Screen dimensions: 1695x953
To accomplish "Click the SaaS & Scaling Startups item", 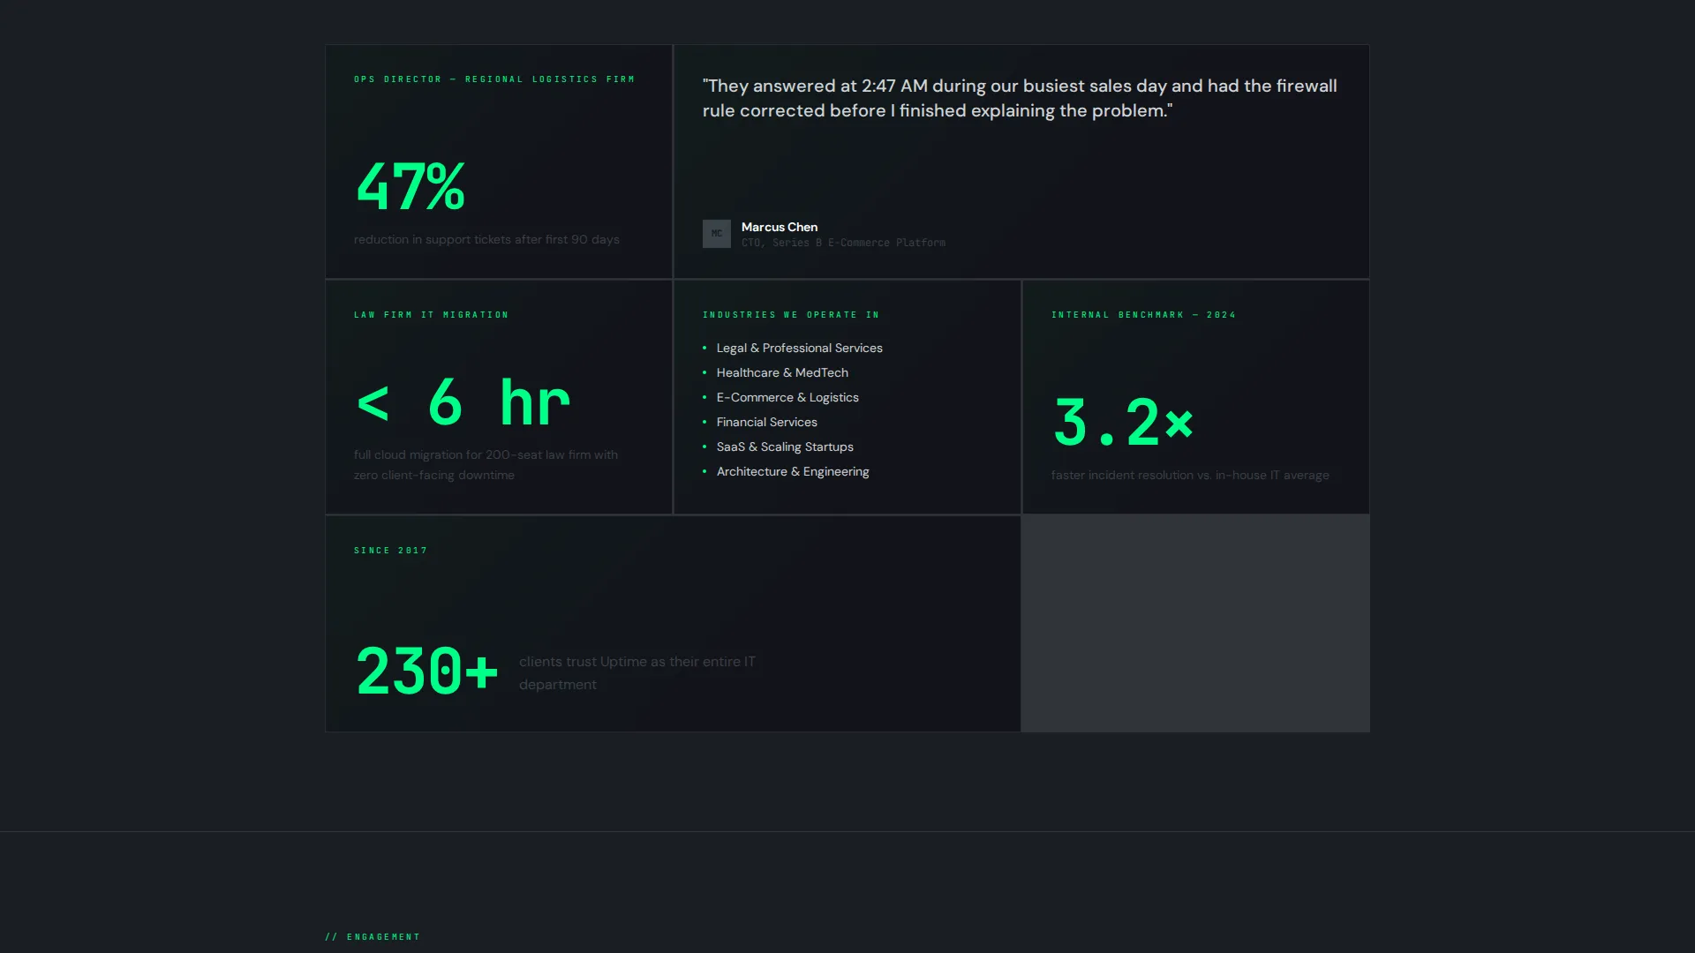I will [785, 446].
